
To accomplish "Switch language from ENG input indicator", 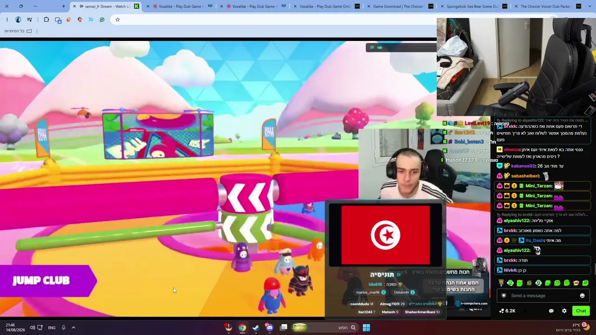I will 52,328.
